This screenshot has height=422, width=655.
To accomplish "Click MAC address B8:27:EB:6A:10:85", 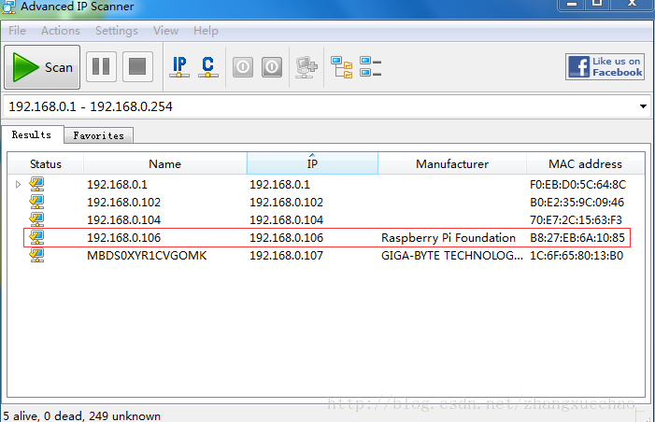I will (577, 237).
